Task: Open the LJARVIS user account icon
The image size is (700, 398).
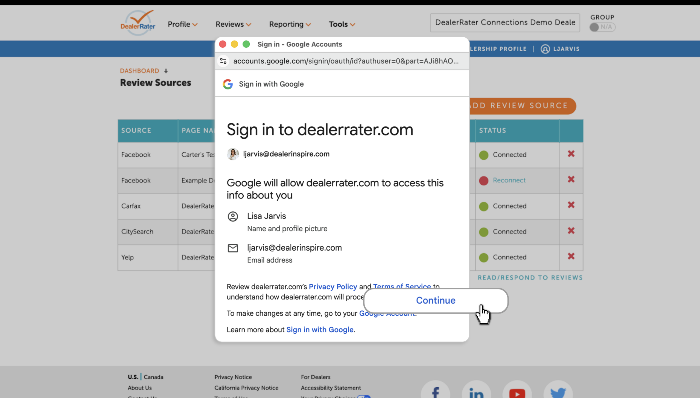Action: pos(545,49)
